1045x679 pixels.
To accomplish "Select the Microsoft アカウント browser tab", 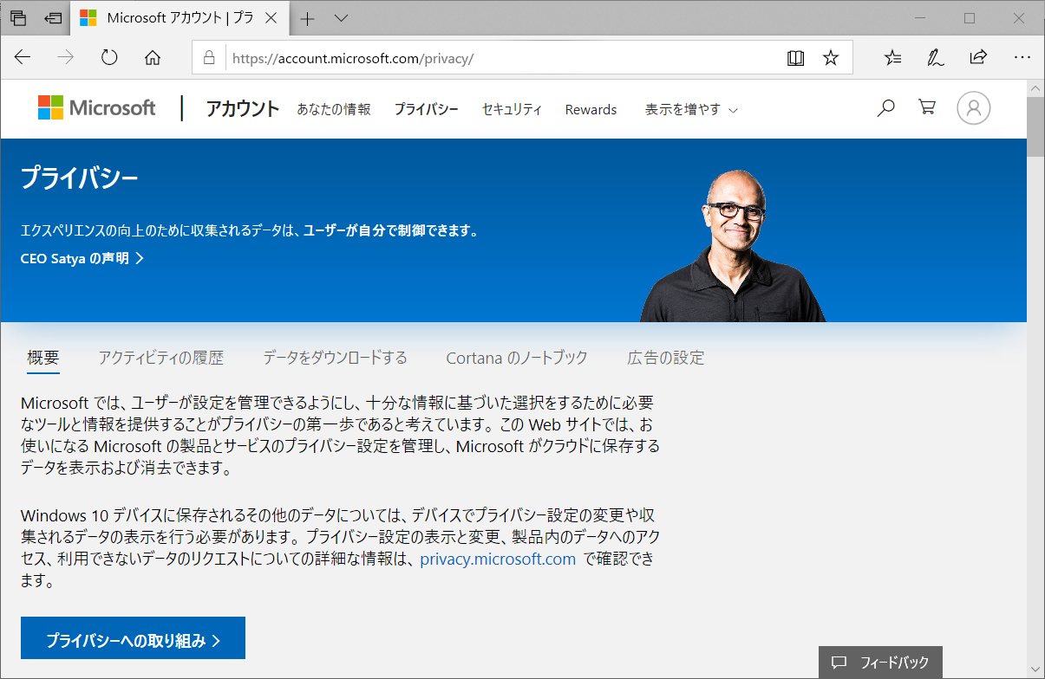I will [178, 17].
